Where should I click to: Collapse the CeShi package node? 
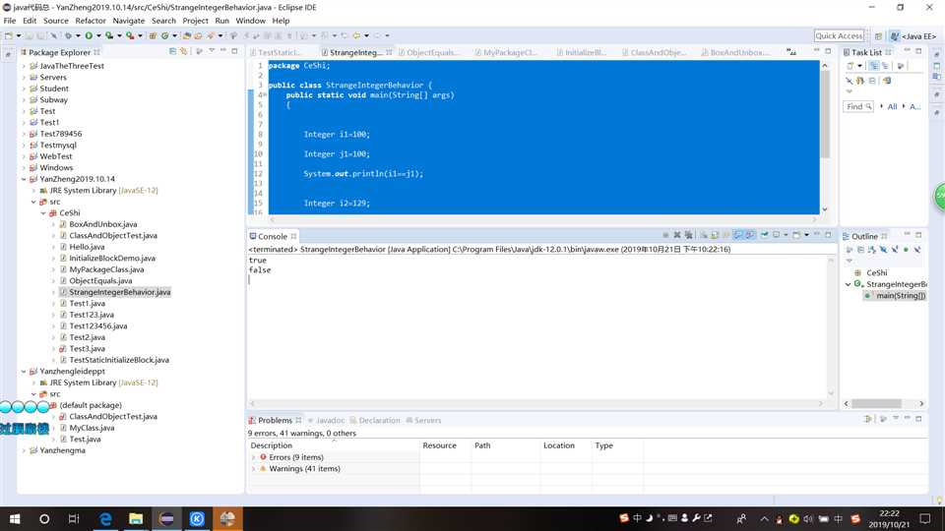pos(43,213)
